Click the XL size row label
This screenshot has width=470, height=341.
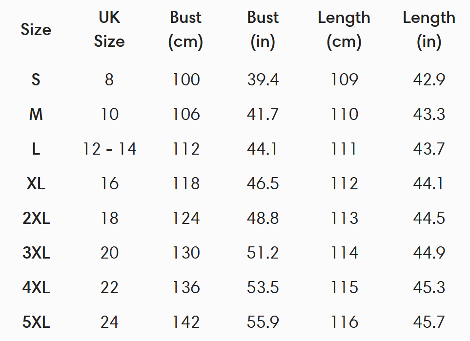click(x=36, y=183)
